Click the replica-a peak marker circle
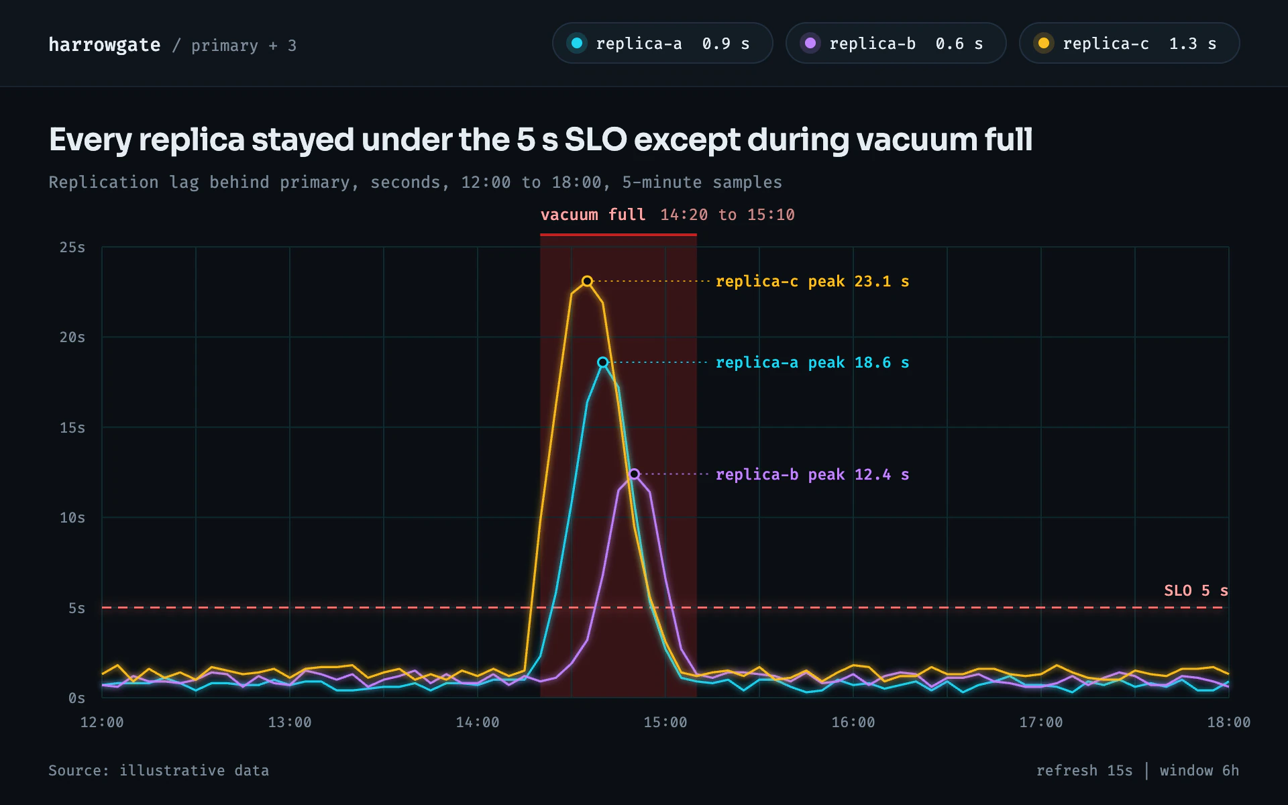This screenshot has width=1288, height=805. click(x=603, y=362)
